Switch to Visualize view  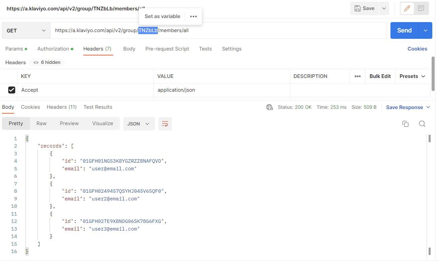pyautogui.click(x=102, y=123)
